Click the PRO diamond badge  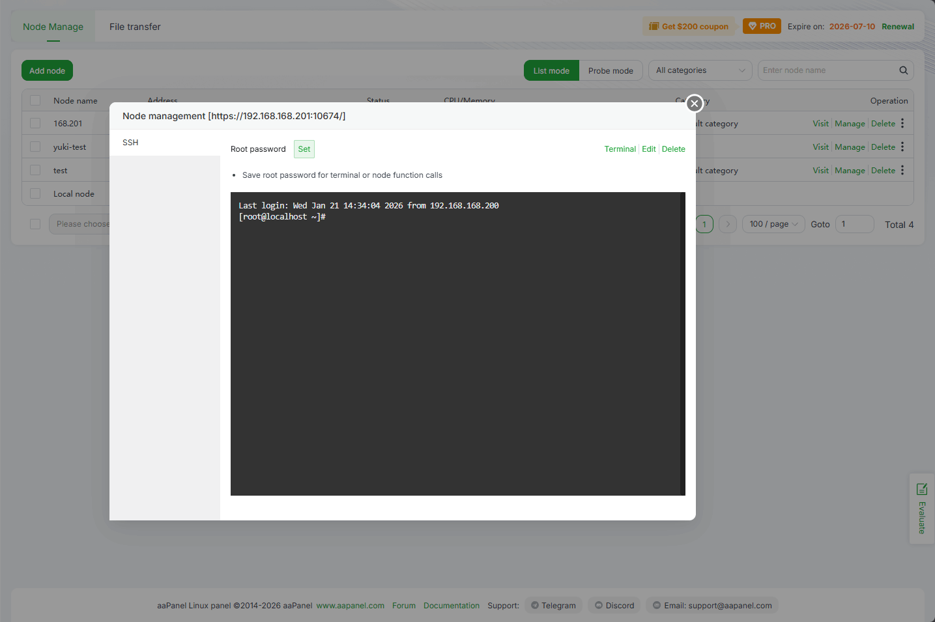click(x=761, y=26)
